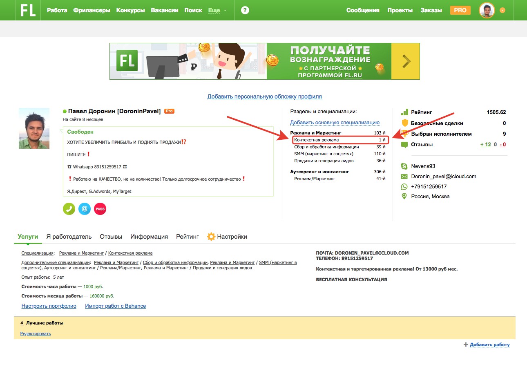Image resolution: width=527 pixels, height=367 pixels.
Task: Click the blue email @ icon
Action: (85, 208)
